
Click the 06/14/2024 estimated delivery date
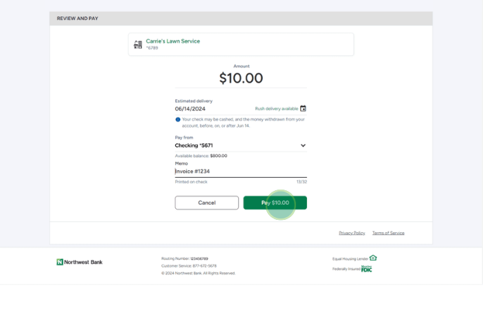(x=190, y=108)
